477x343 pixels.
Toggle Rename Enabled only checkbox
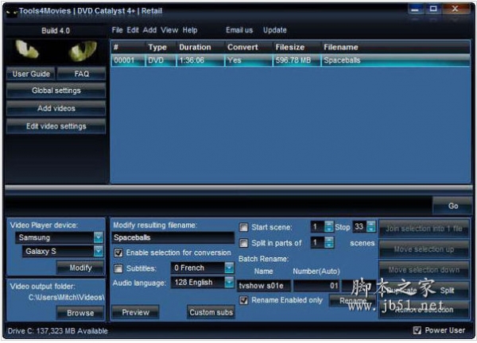pyautogui.click(x=244, y=300)
